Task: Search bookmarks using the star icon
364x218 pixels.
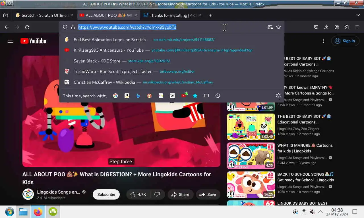Action: coord(195,96)
